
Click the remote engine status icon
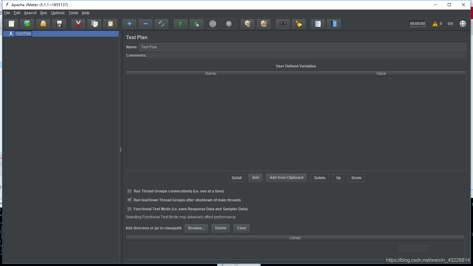463,24
